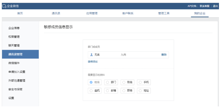Toggle the 职务 checkbox
Image resolution: width=222 pixels, height=110 pixels.
tap(127, 91)
